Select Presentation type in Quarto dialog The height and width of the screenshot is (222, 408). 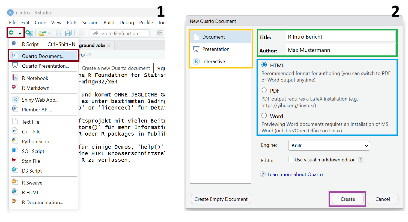point(221,49)
